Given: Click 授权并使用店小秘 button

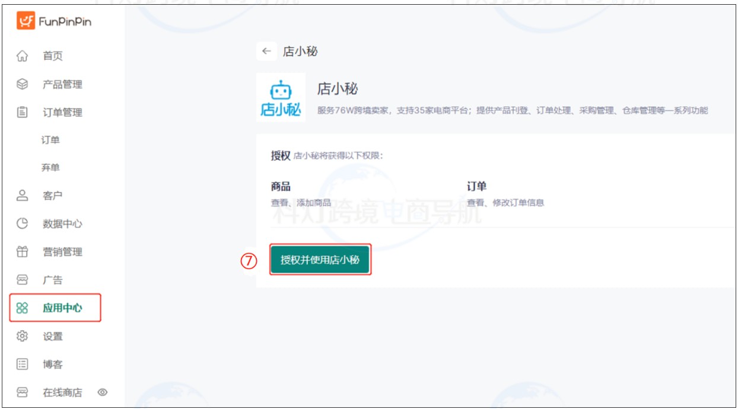Looking at the screenshot, I should (x=320, y=260).
